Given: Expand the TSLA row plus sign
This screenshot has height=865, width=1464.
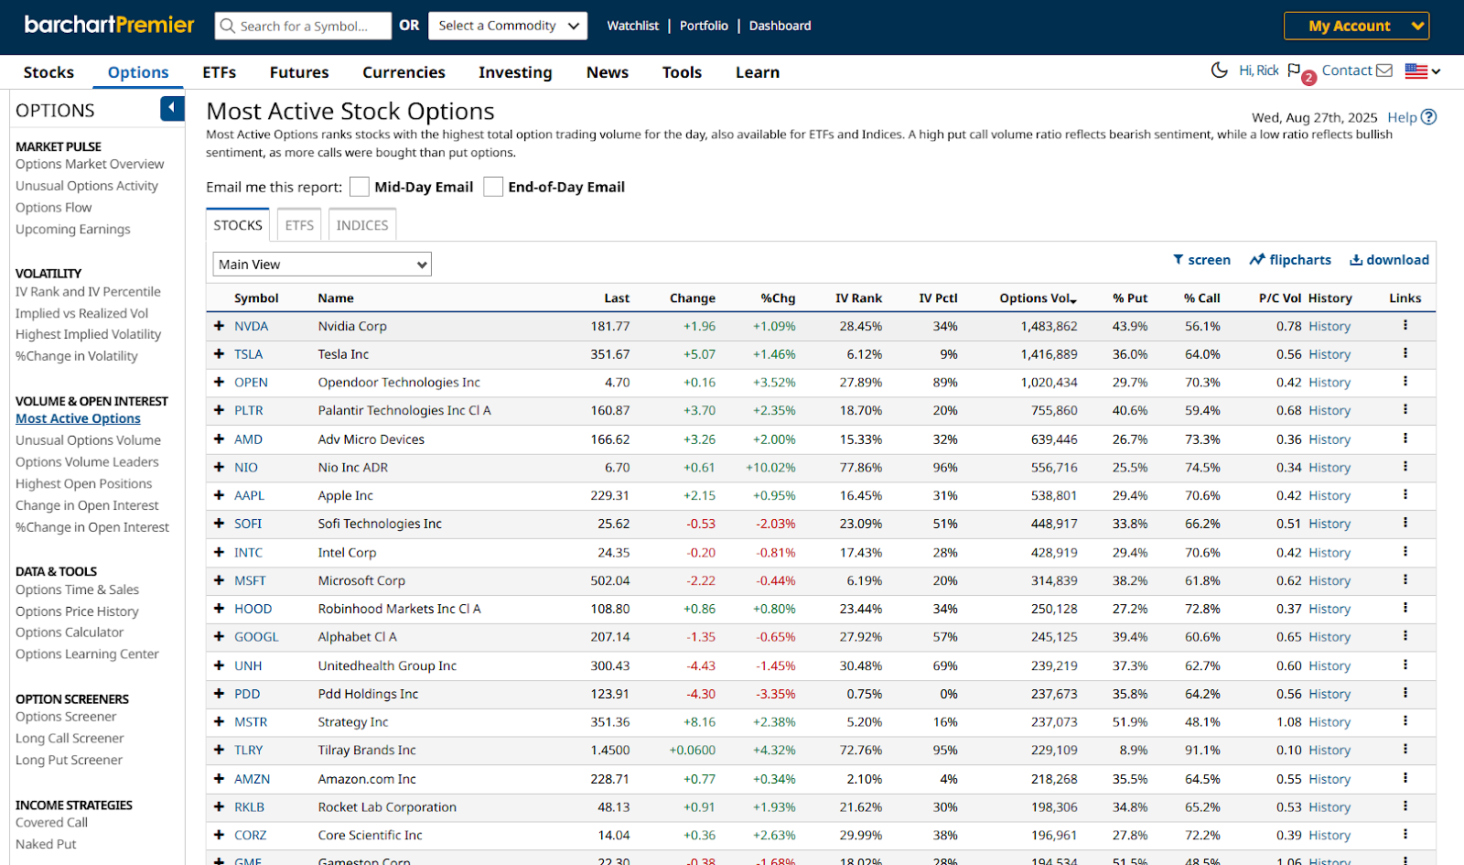Looking at the screenshot, I should click(x=219, y=354).
